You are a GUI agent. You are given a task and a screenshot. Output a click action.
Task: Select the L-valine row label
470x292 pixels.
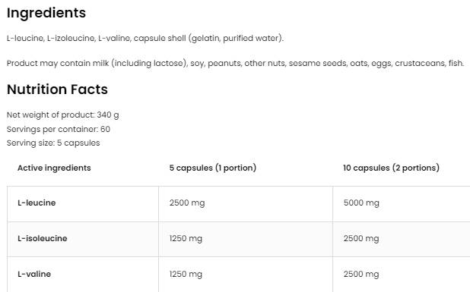click(x=34, y=274)
